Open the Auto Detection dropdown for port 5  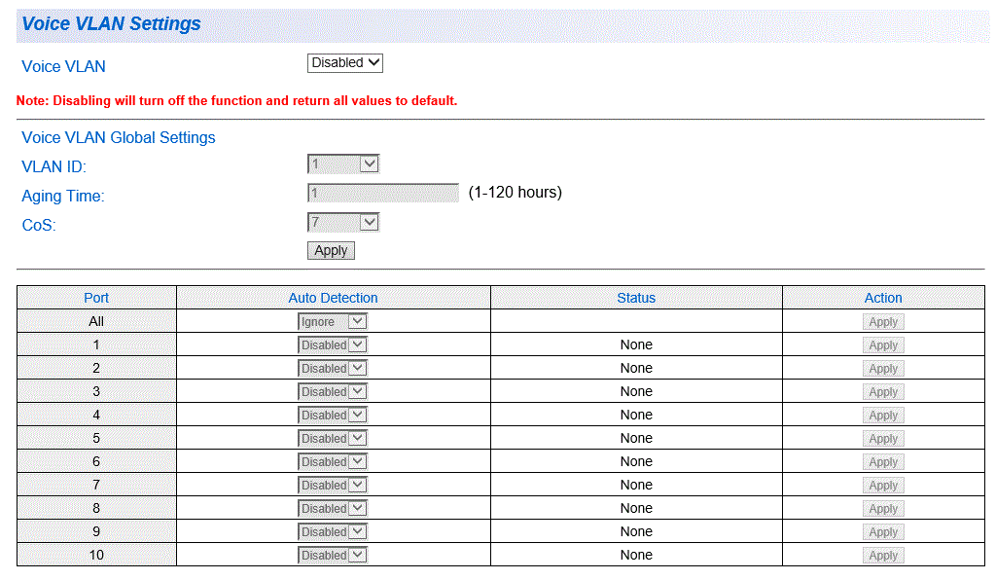pos(332,438)
